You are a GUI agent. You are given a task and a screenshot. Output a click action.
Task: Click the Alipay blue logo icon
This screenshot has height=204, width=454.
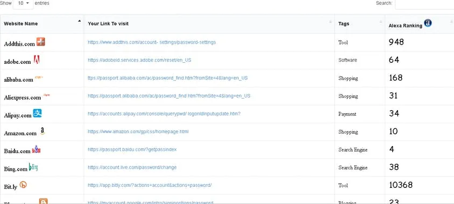click(37, 113)
